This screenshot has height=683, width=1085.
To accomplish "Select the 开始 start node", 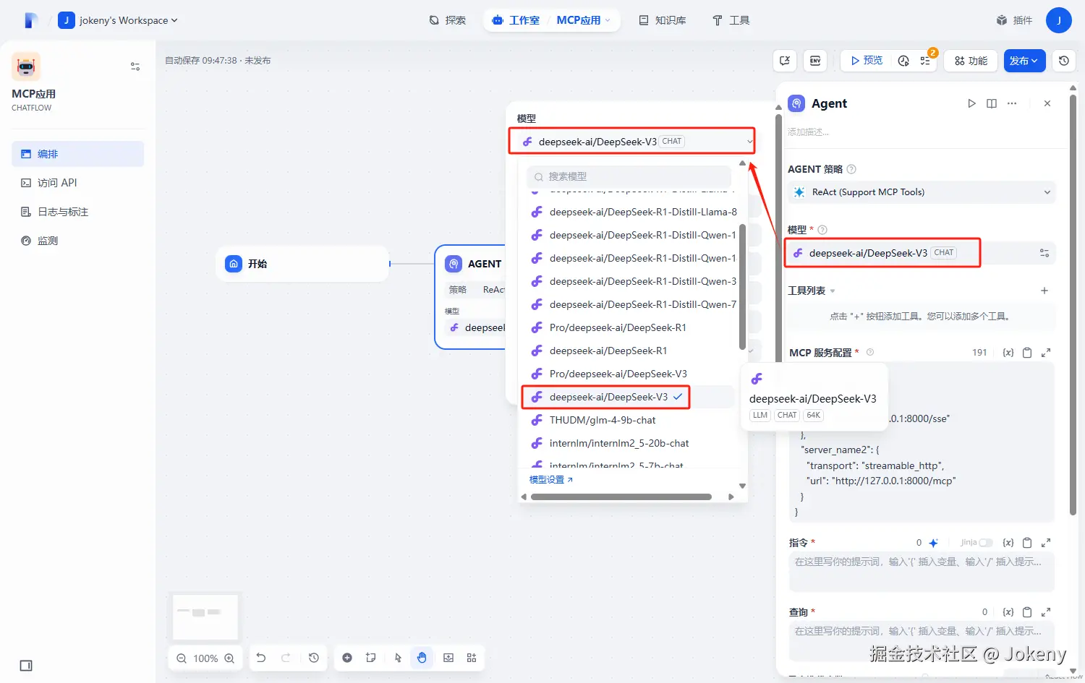I will pyautogui.click(x=302, y=264).
